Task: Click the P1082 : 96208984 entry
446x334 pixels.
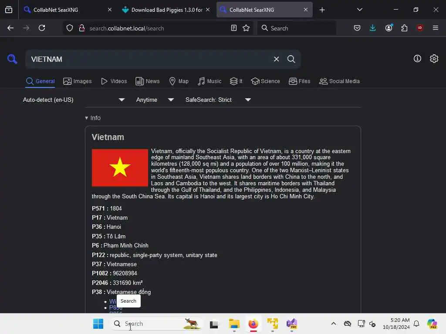Action: 115,273
